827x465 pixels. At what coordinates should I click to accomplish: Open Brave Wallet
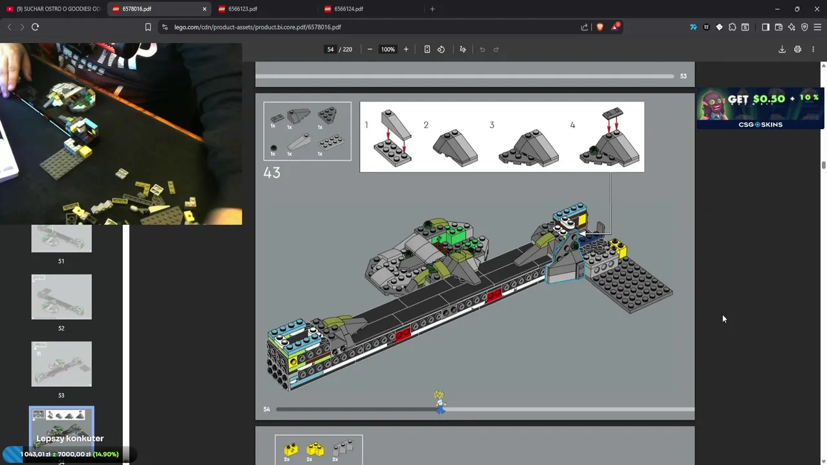tap(779, 27)
